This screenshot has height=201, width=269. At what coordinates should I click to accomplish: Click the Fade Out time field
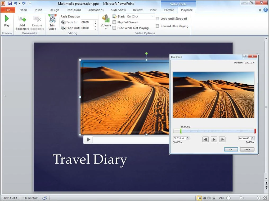pyautogui.click(x=87, y=28)
